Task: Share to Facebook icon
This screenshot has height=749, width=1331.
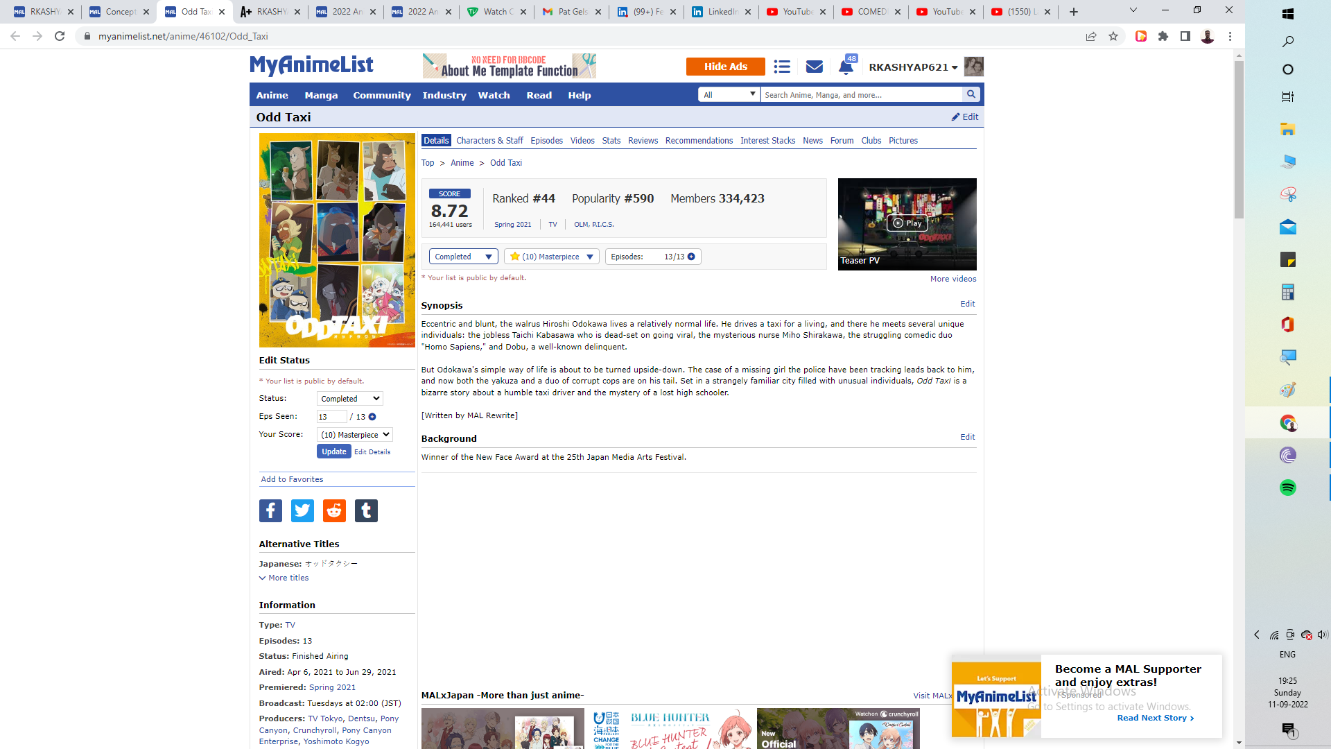Action: click(270, 511)
